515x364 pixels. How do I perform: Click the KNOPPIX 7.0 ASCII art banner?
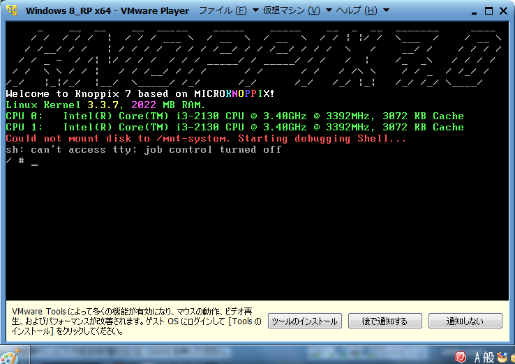tap(254, 59)
